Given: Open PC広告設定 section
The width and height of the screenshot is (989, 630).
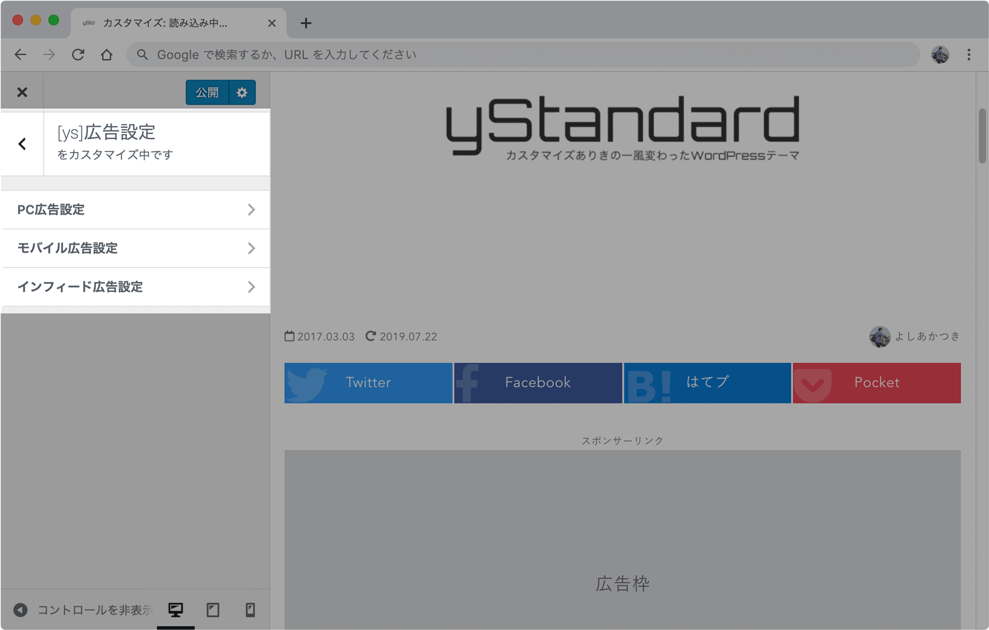Looking at the screenshot, I should pyautogui.click(x=135, y=210).
